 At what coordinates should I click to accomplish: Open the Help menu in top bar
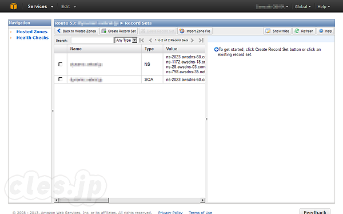324,6
